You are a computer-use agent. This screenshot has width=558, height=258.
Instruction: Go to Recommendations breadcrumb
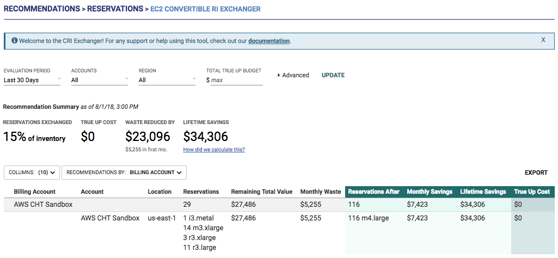[x=41, y=9]
